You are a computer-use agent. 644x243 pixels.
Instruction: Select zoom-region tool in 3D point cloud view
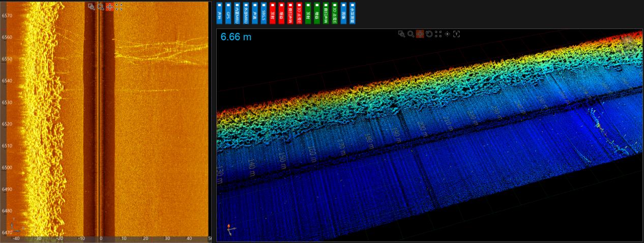401,34
